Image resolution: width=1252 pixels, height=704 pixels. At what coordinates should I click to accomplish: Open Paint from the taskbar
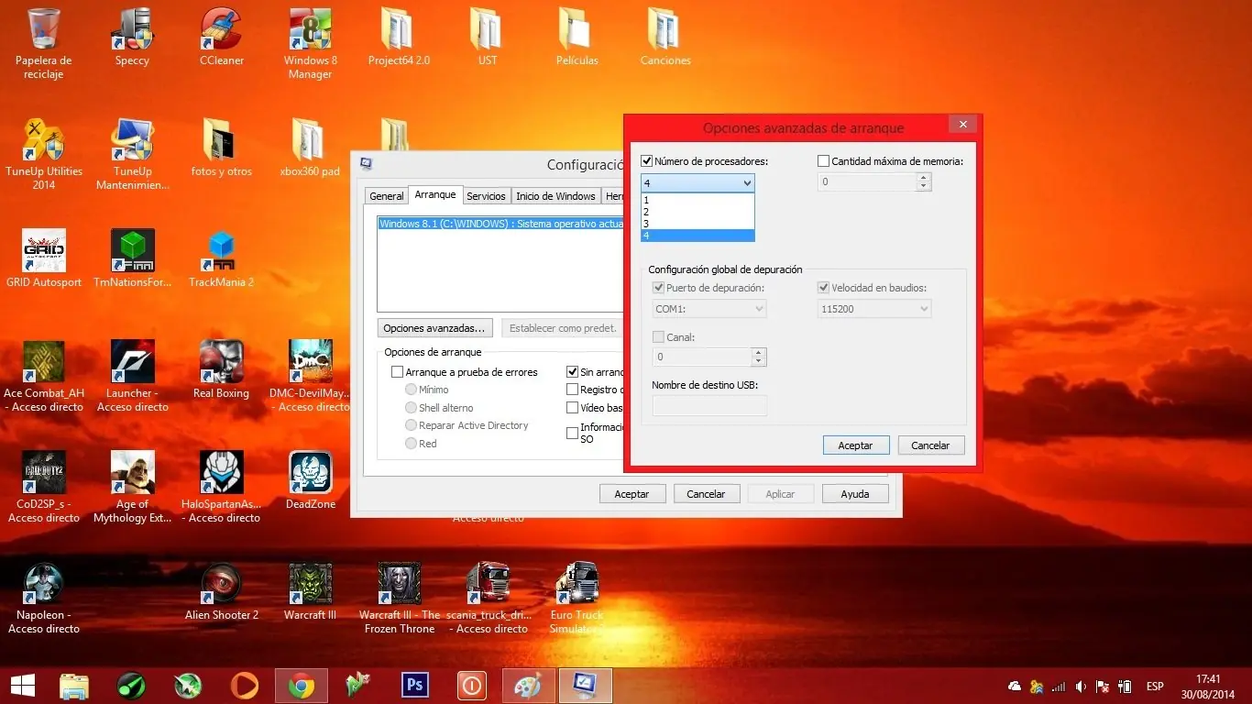pyautogui.click(x=529, y=686)
